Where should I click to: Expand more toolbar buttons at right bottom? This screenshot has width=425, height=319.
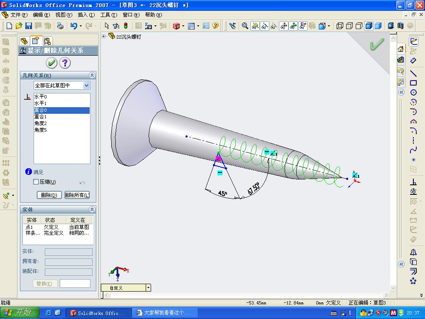click(421, 295)
